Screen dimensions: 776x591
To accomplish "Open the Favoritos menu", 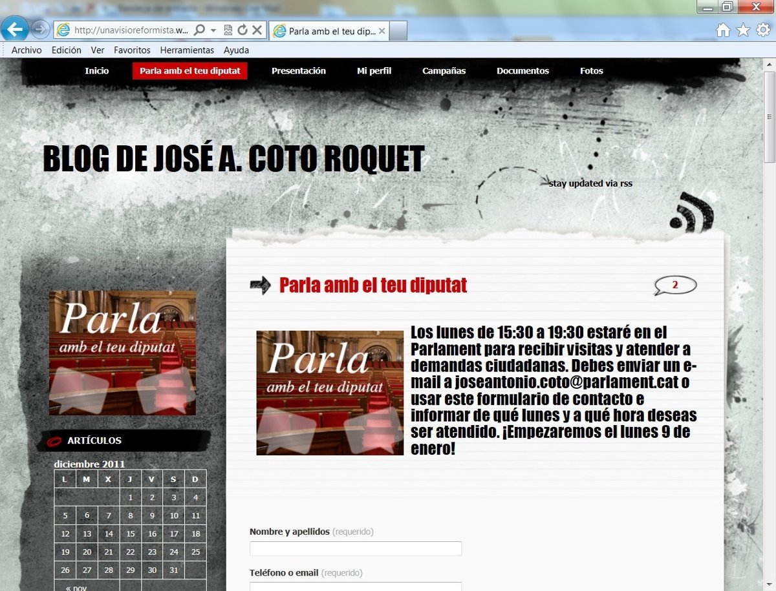I will (x=132, y=50).
